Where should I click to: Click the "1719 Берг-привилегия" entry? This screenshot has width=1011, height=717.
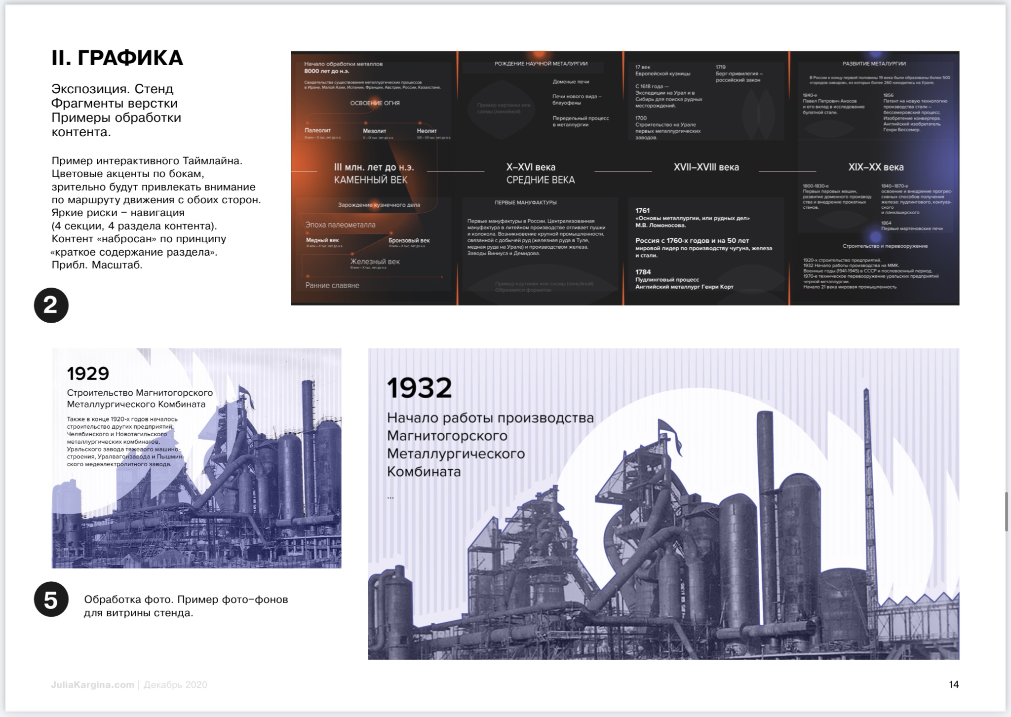click(739, 74)
